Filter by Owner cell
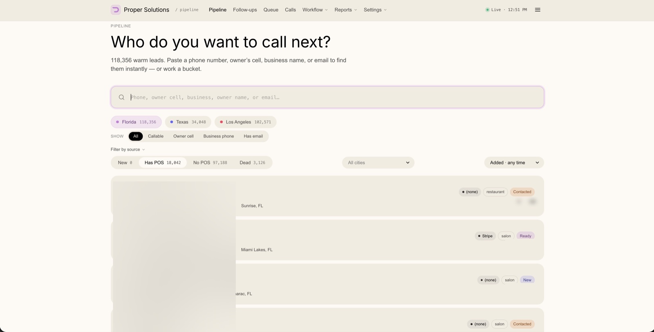Screen dimensions: 654x332 pos(184,136)
